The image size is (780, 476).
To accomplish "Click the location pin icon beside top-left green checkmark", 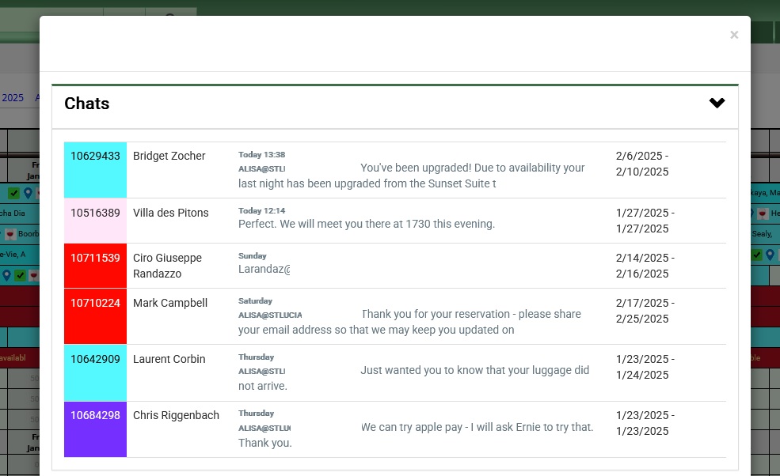I will click(x=29, y=193).
